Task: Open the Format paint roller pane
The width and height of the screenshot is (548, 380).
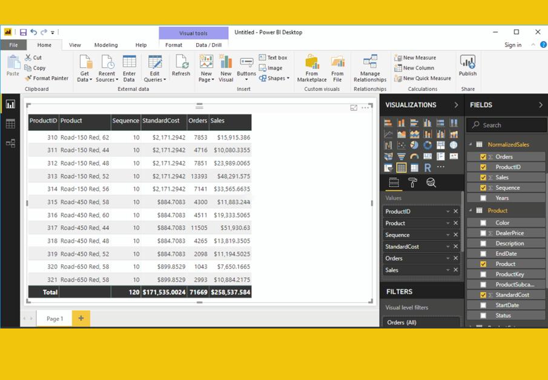Action: [x=412, y=182]
